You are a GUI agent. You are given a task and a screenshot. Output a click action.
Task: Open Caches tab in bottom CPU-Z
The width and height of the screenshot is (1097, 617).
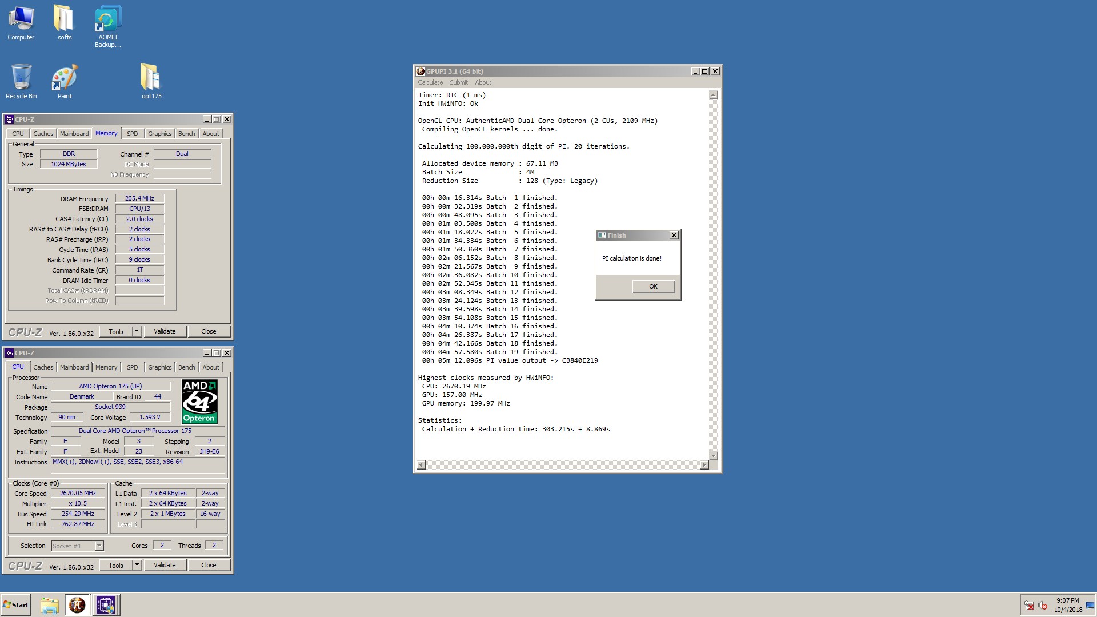click(x=43, y=367)
